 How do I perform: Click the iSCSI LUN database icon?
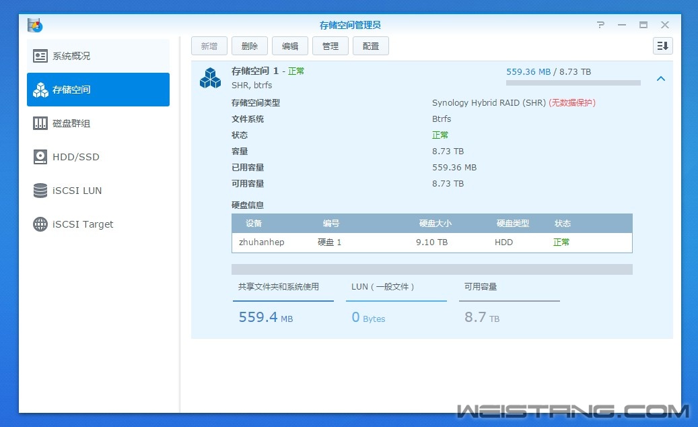click(x=40, y=191)
